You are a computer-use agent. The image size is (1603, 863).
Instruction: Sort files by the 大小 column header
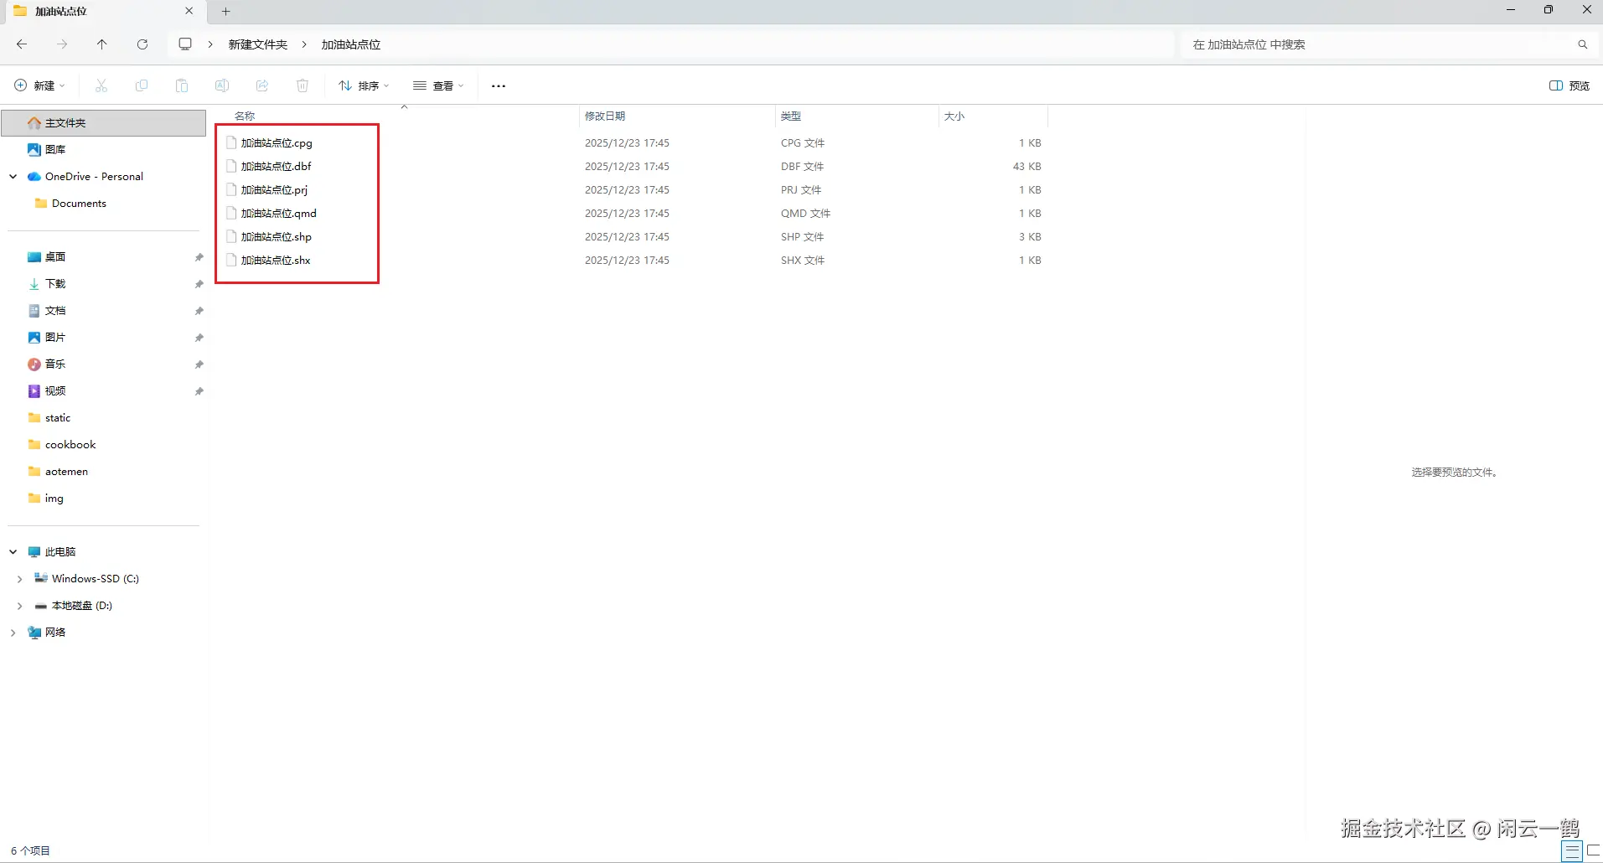(954, 116)
